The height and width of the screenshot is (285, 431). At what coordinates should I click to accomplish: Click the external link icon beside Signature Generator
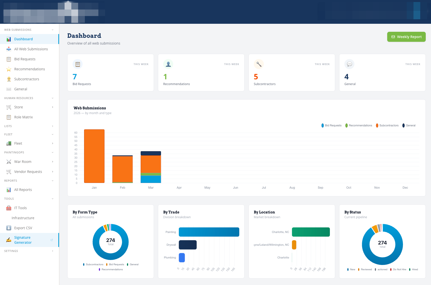(52, 240)
